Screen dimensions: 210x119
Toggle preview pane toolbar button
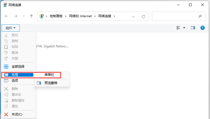click(193, 28)
